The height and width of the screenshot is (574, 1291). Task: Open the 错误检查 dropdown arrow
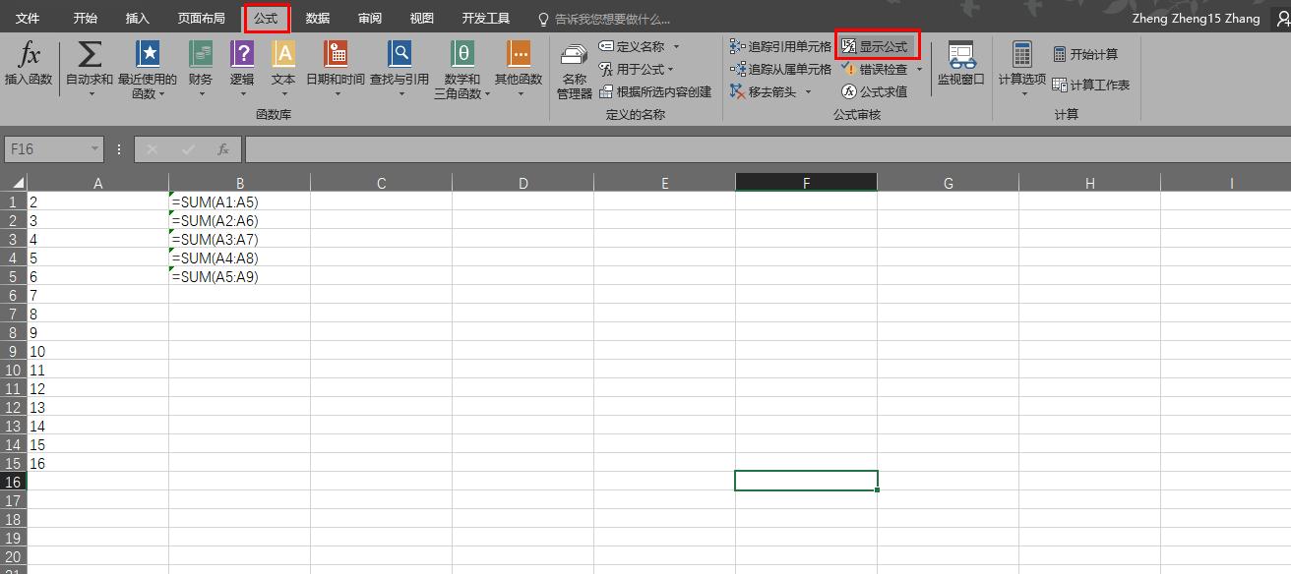coord(919,69)
